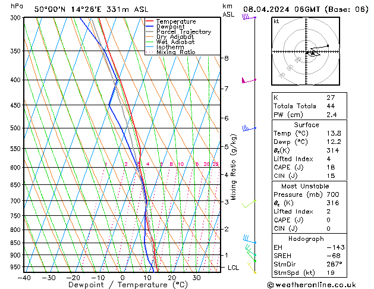This screenshot has width=374, height=289.
Task: Click the 500 hPa pressure axis label
Action: click(x=16, y=128)
